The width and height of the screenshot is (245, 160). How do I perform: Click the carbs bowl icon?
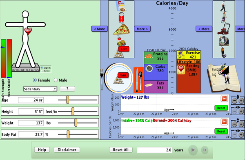[149, 69]
